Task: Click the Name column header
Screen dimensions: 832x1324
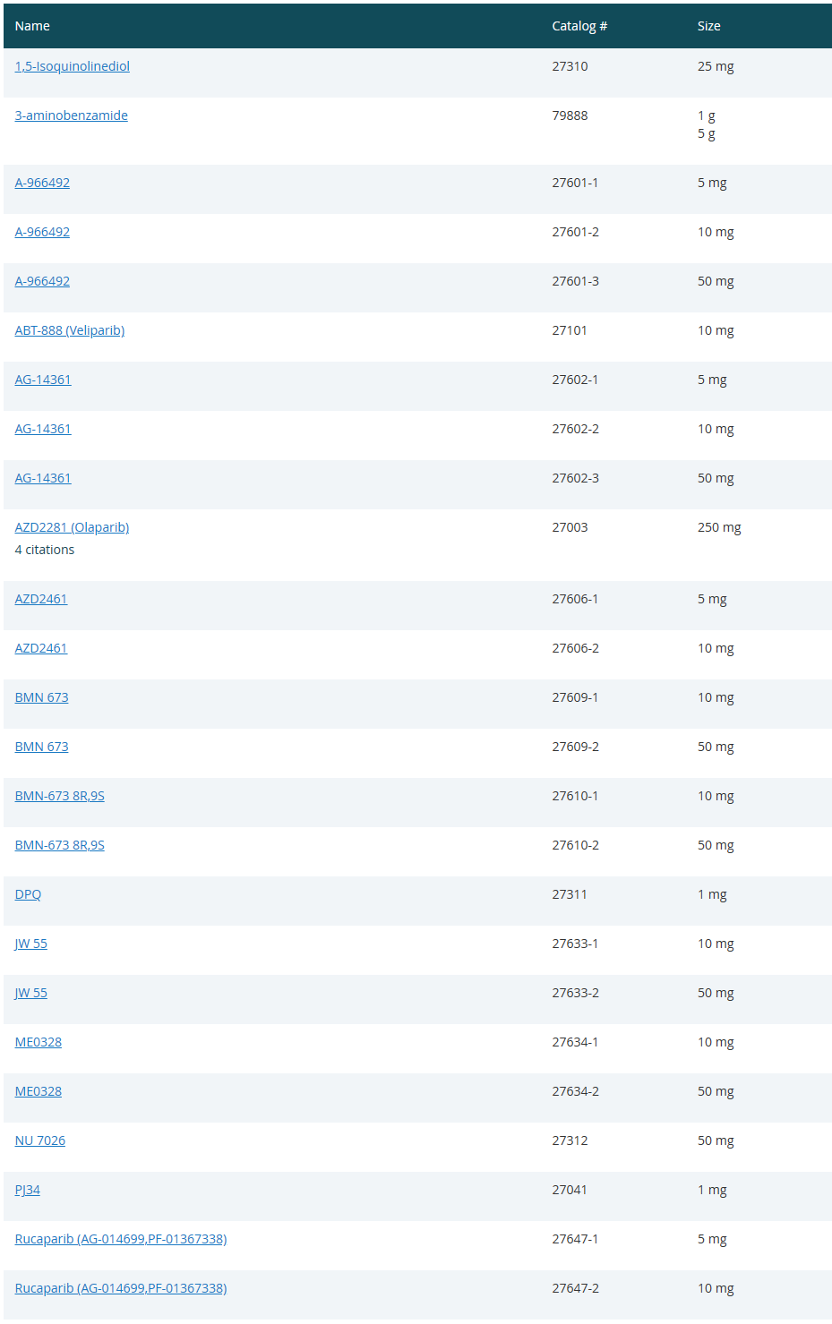Action: click(x=32, y=26)
